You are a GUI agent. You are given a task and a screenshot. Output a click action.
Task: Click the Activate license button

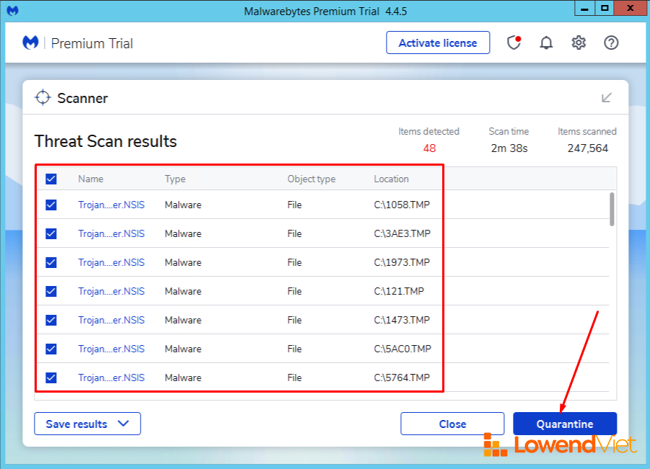click(x=437, y=43)
